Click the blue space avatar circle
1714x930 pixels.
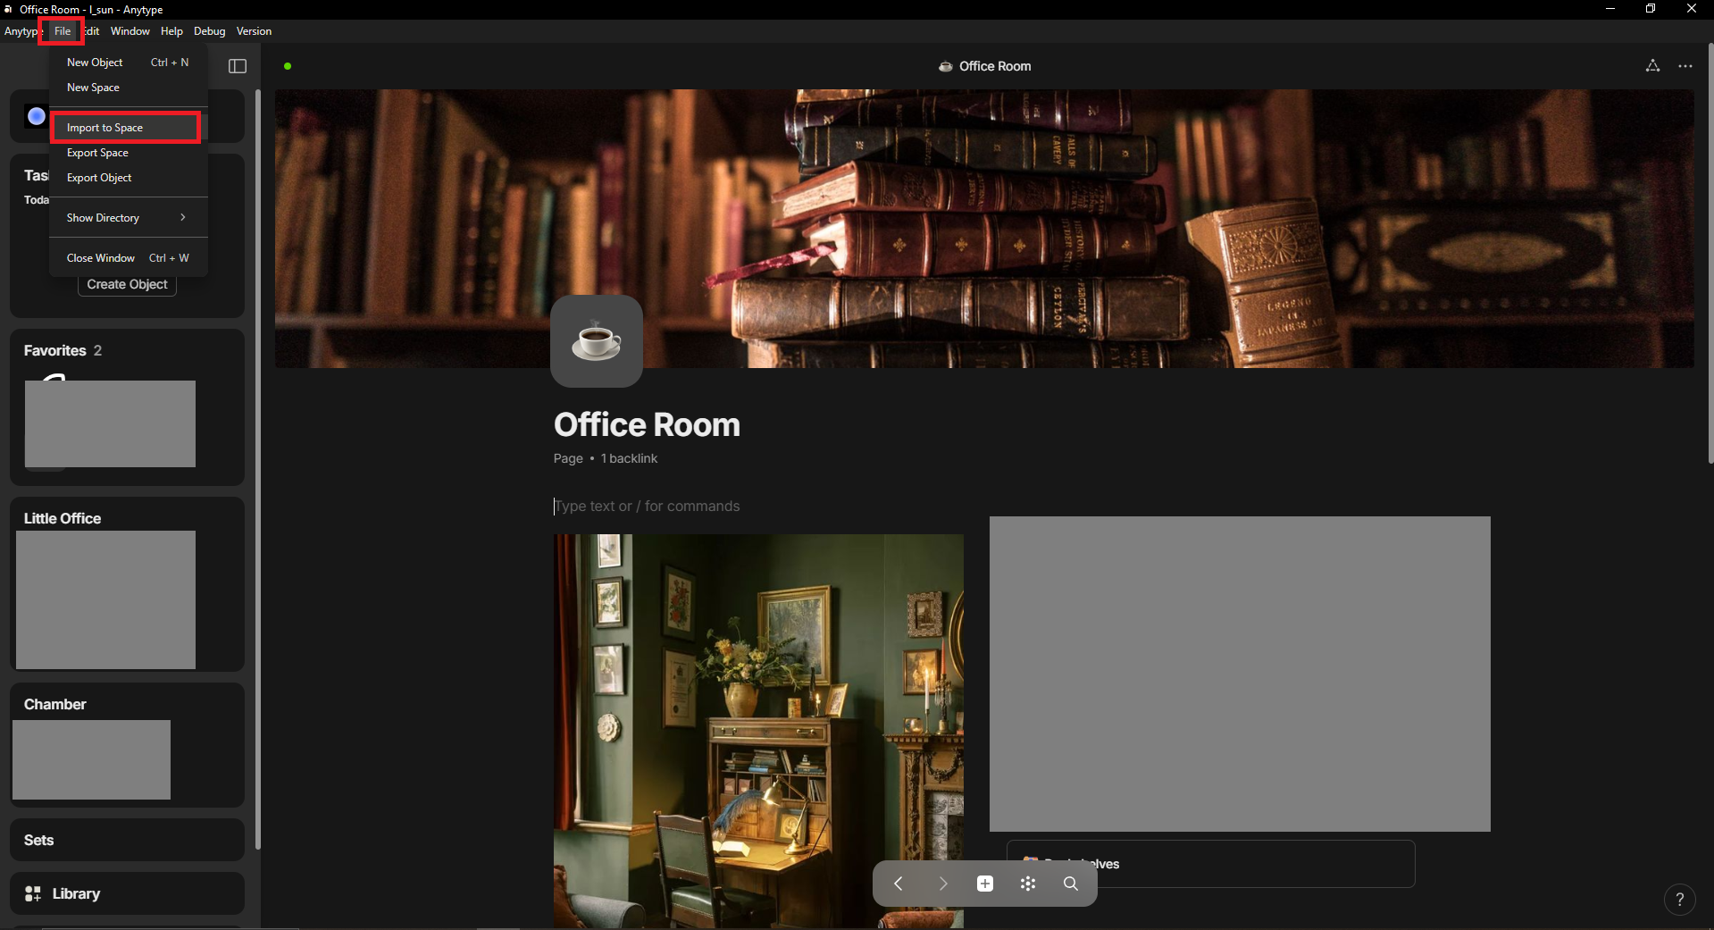(37, 116)
